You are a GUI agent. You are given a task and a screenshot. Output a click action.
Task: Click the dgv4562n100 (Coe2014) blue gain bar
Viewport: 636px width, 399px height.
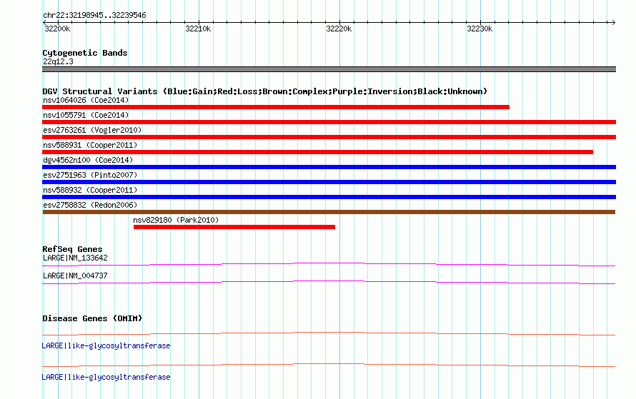(x=329, y=167)
